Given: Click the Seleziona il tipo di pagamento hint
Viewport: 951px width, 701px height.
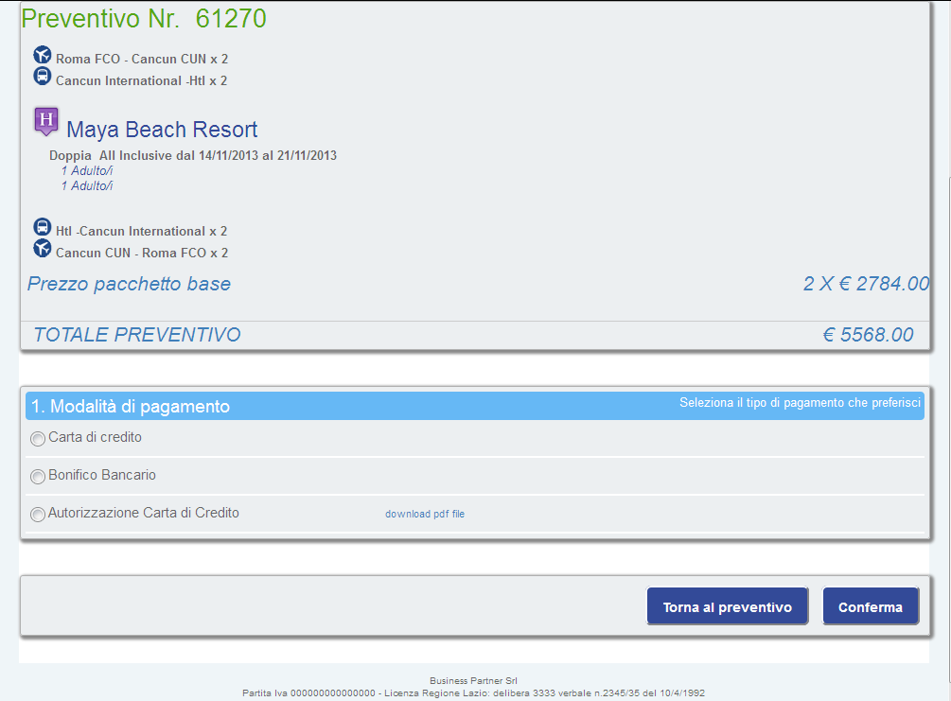Looking at the screenshot, I should pyautogui.click(x=800, y=403).
